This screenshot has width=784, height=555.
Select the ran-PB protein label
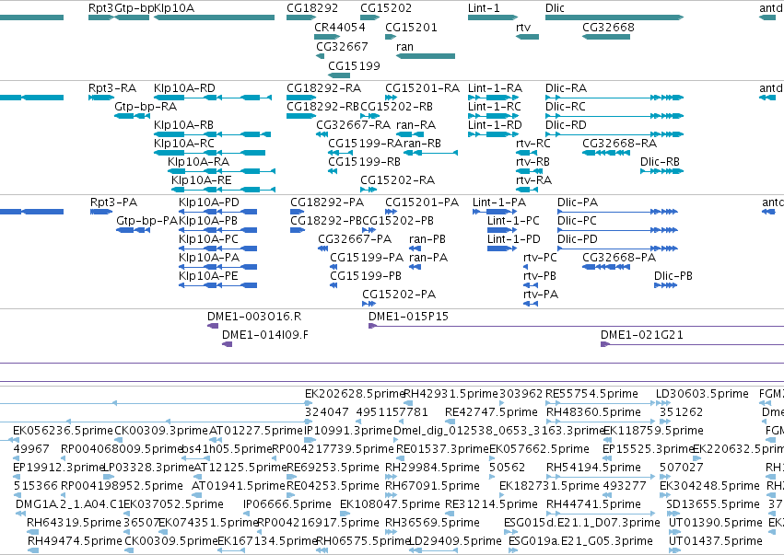point(427,239)
